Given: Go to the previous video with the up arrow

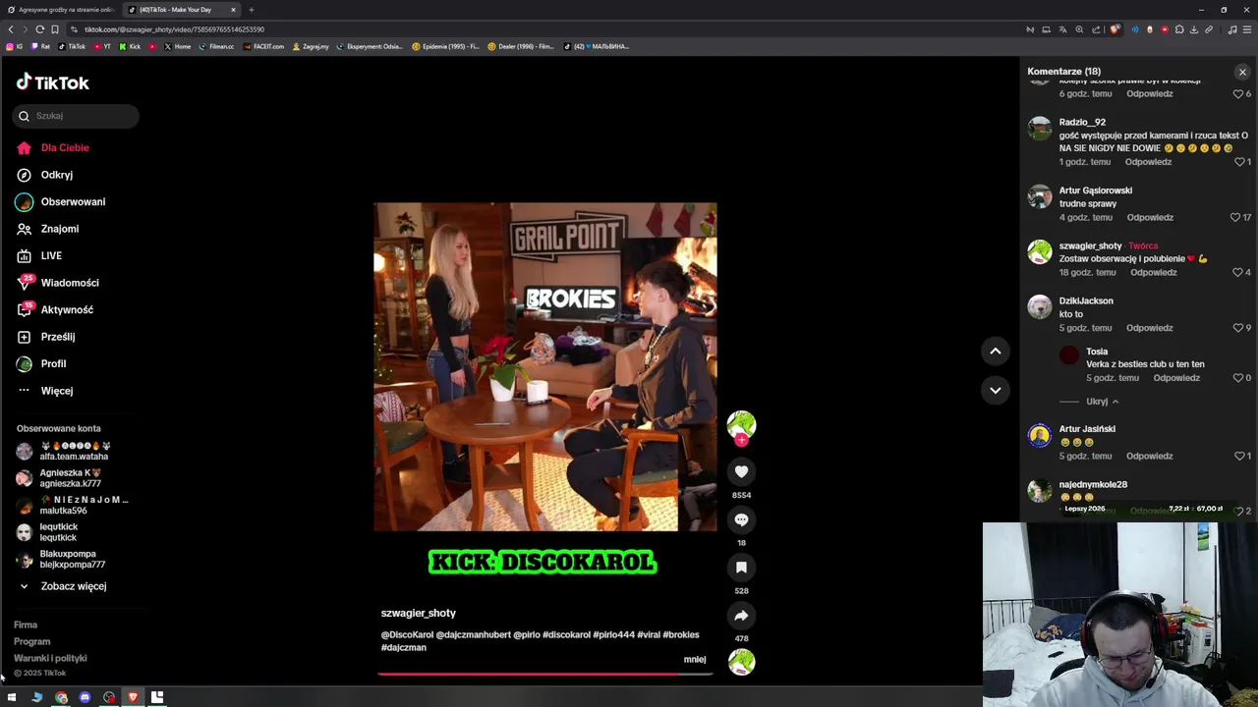Looking at the screenshot, I should (995, 351).
